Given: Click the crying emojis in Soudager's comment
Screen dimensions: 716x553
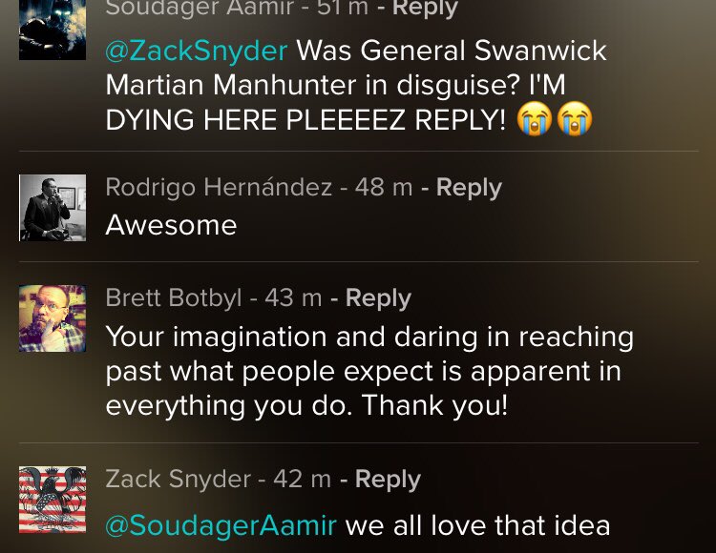Looking at the screenshot, I should tap(555, 119).
